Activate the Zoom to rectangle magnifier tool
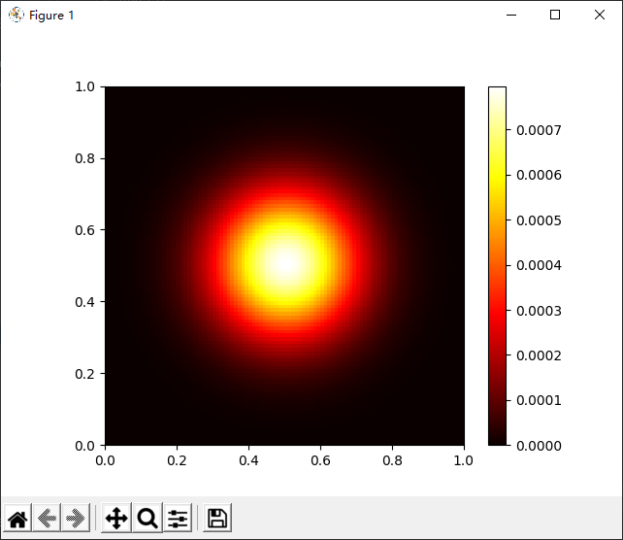Image resolution: width=623 pixels, height=540 pixels. tap(148, 518)
